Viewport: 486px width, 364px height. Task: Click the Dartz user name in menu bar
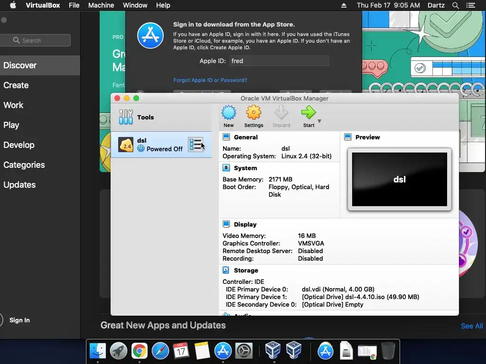tap(436, 5)
